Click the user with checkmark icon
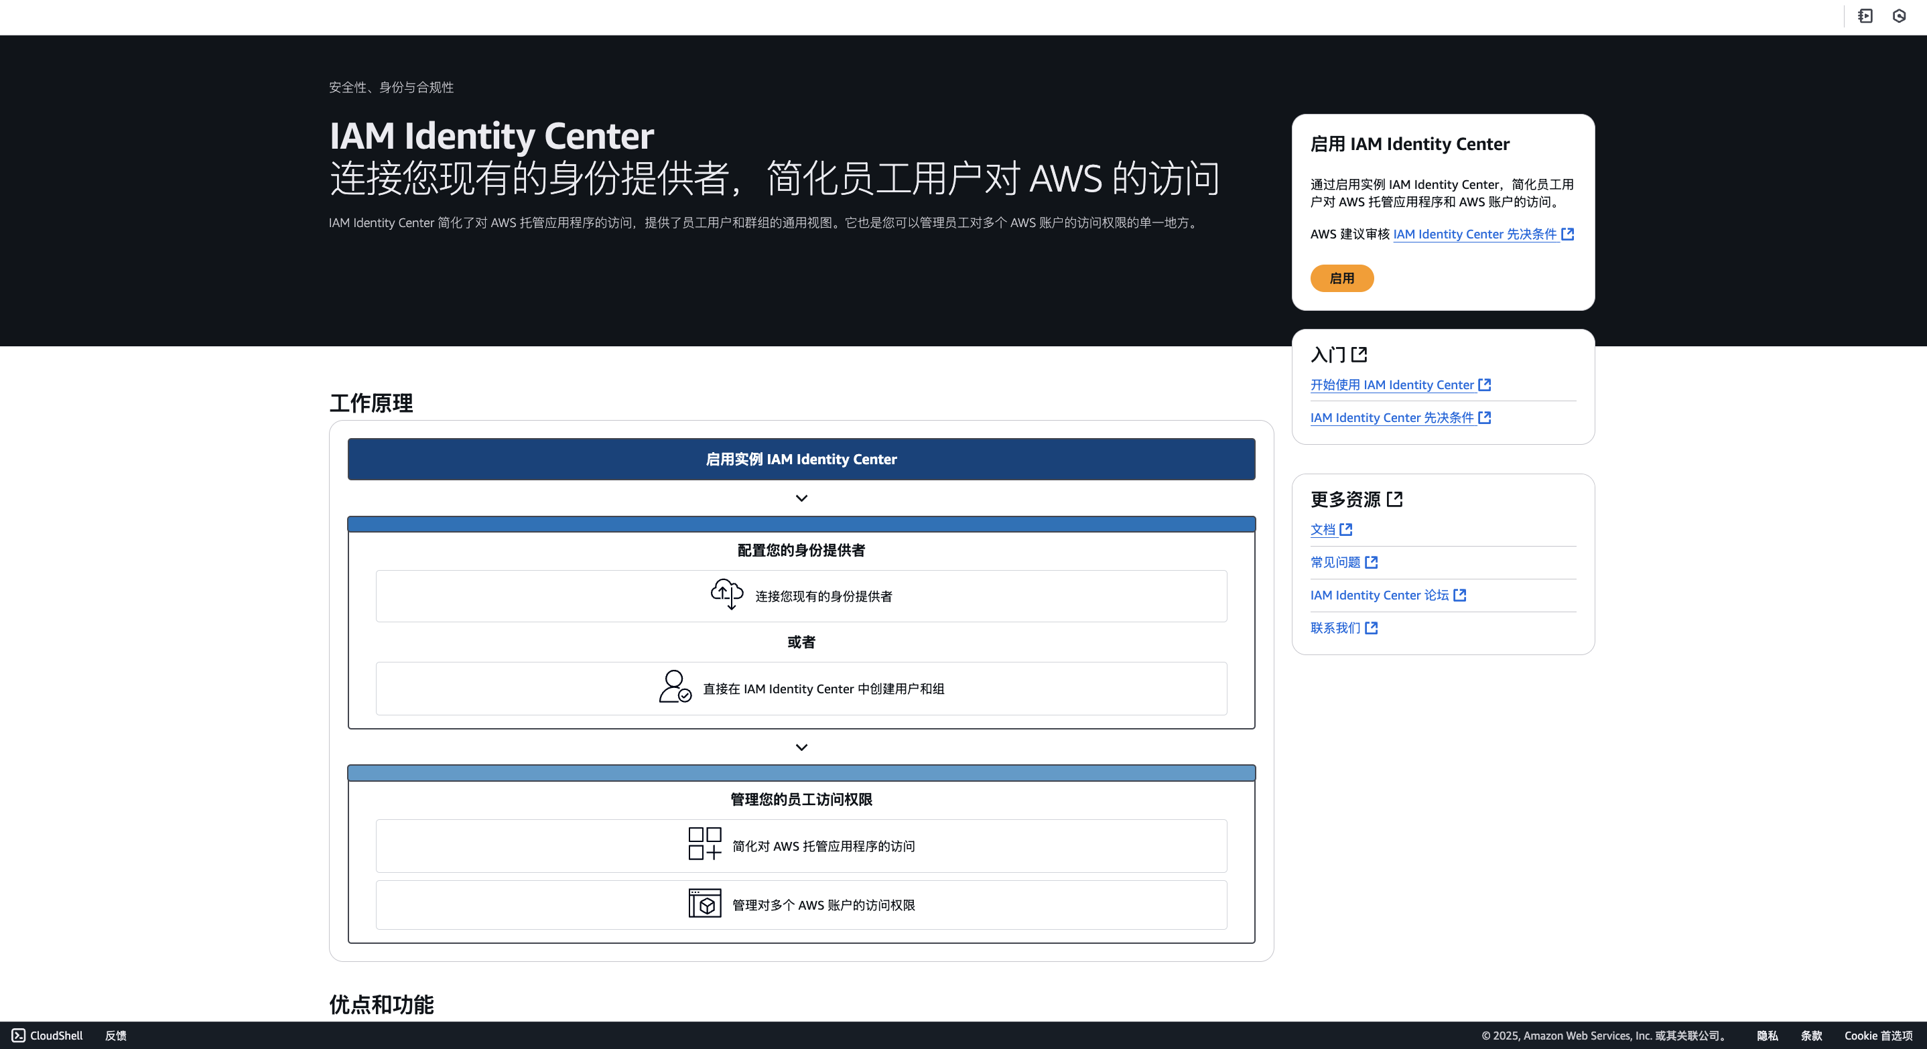The height and width of the screenshot is (1049, 1927). click(x=675, y=687)
